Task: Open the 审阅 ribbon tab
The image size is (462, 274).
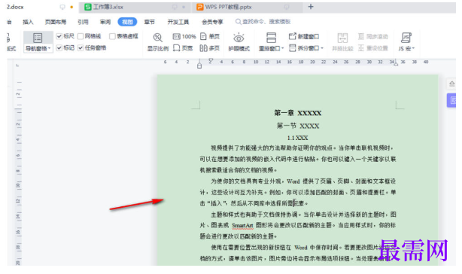Action: [105, 22]
